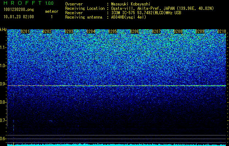This screenshot has height=146, width=229.
Task: Click the 0209 time marker
Action: tap(200, 31)
